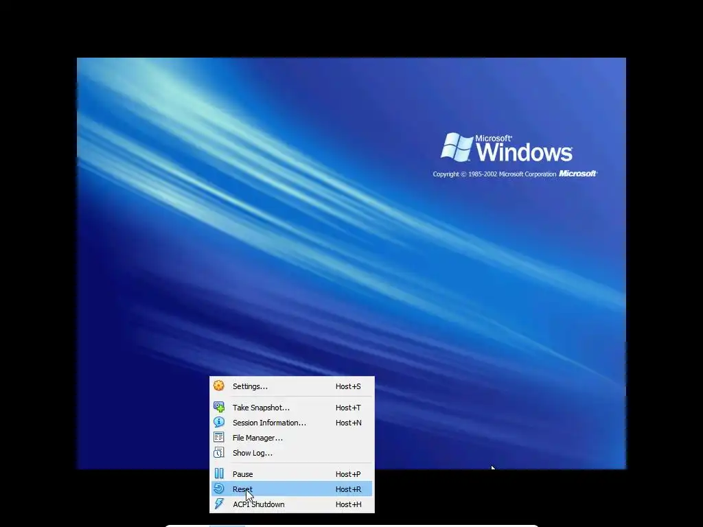The height and width of the screenshot is (527, 703).
Task: Click the ACPI Shutdown lightning icon
Action: coord(219,504)
